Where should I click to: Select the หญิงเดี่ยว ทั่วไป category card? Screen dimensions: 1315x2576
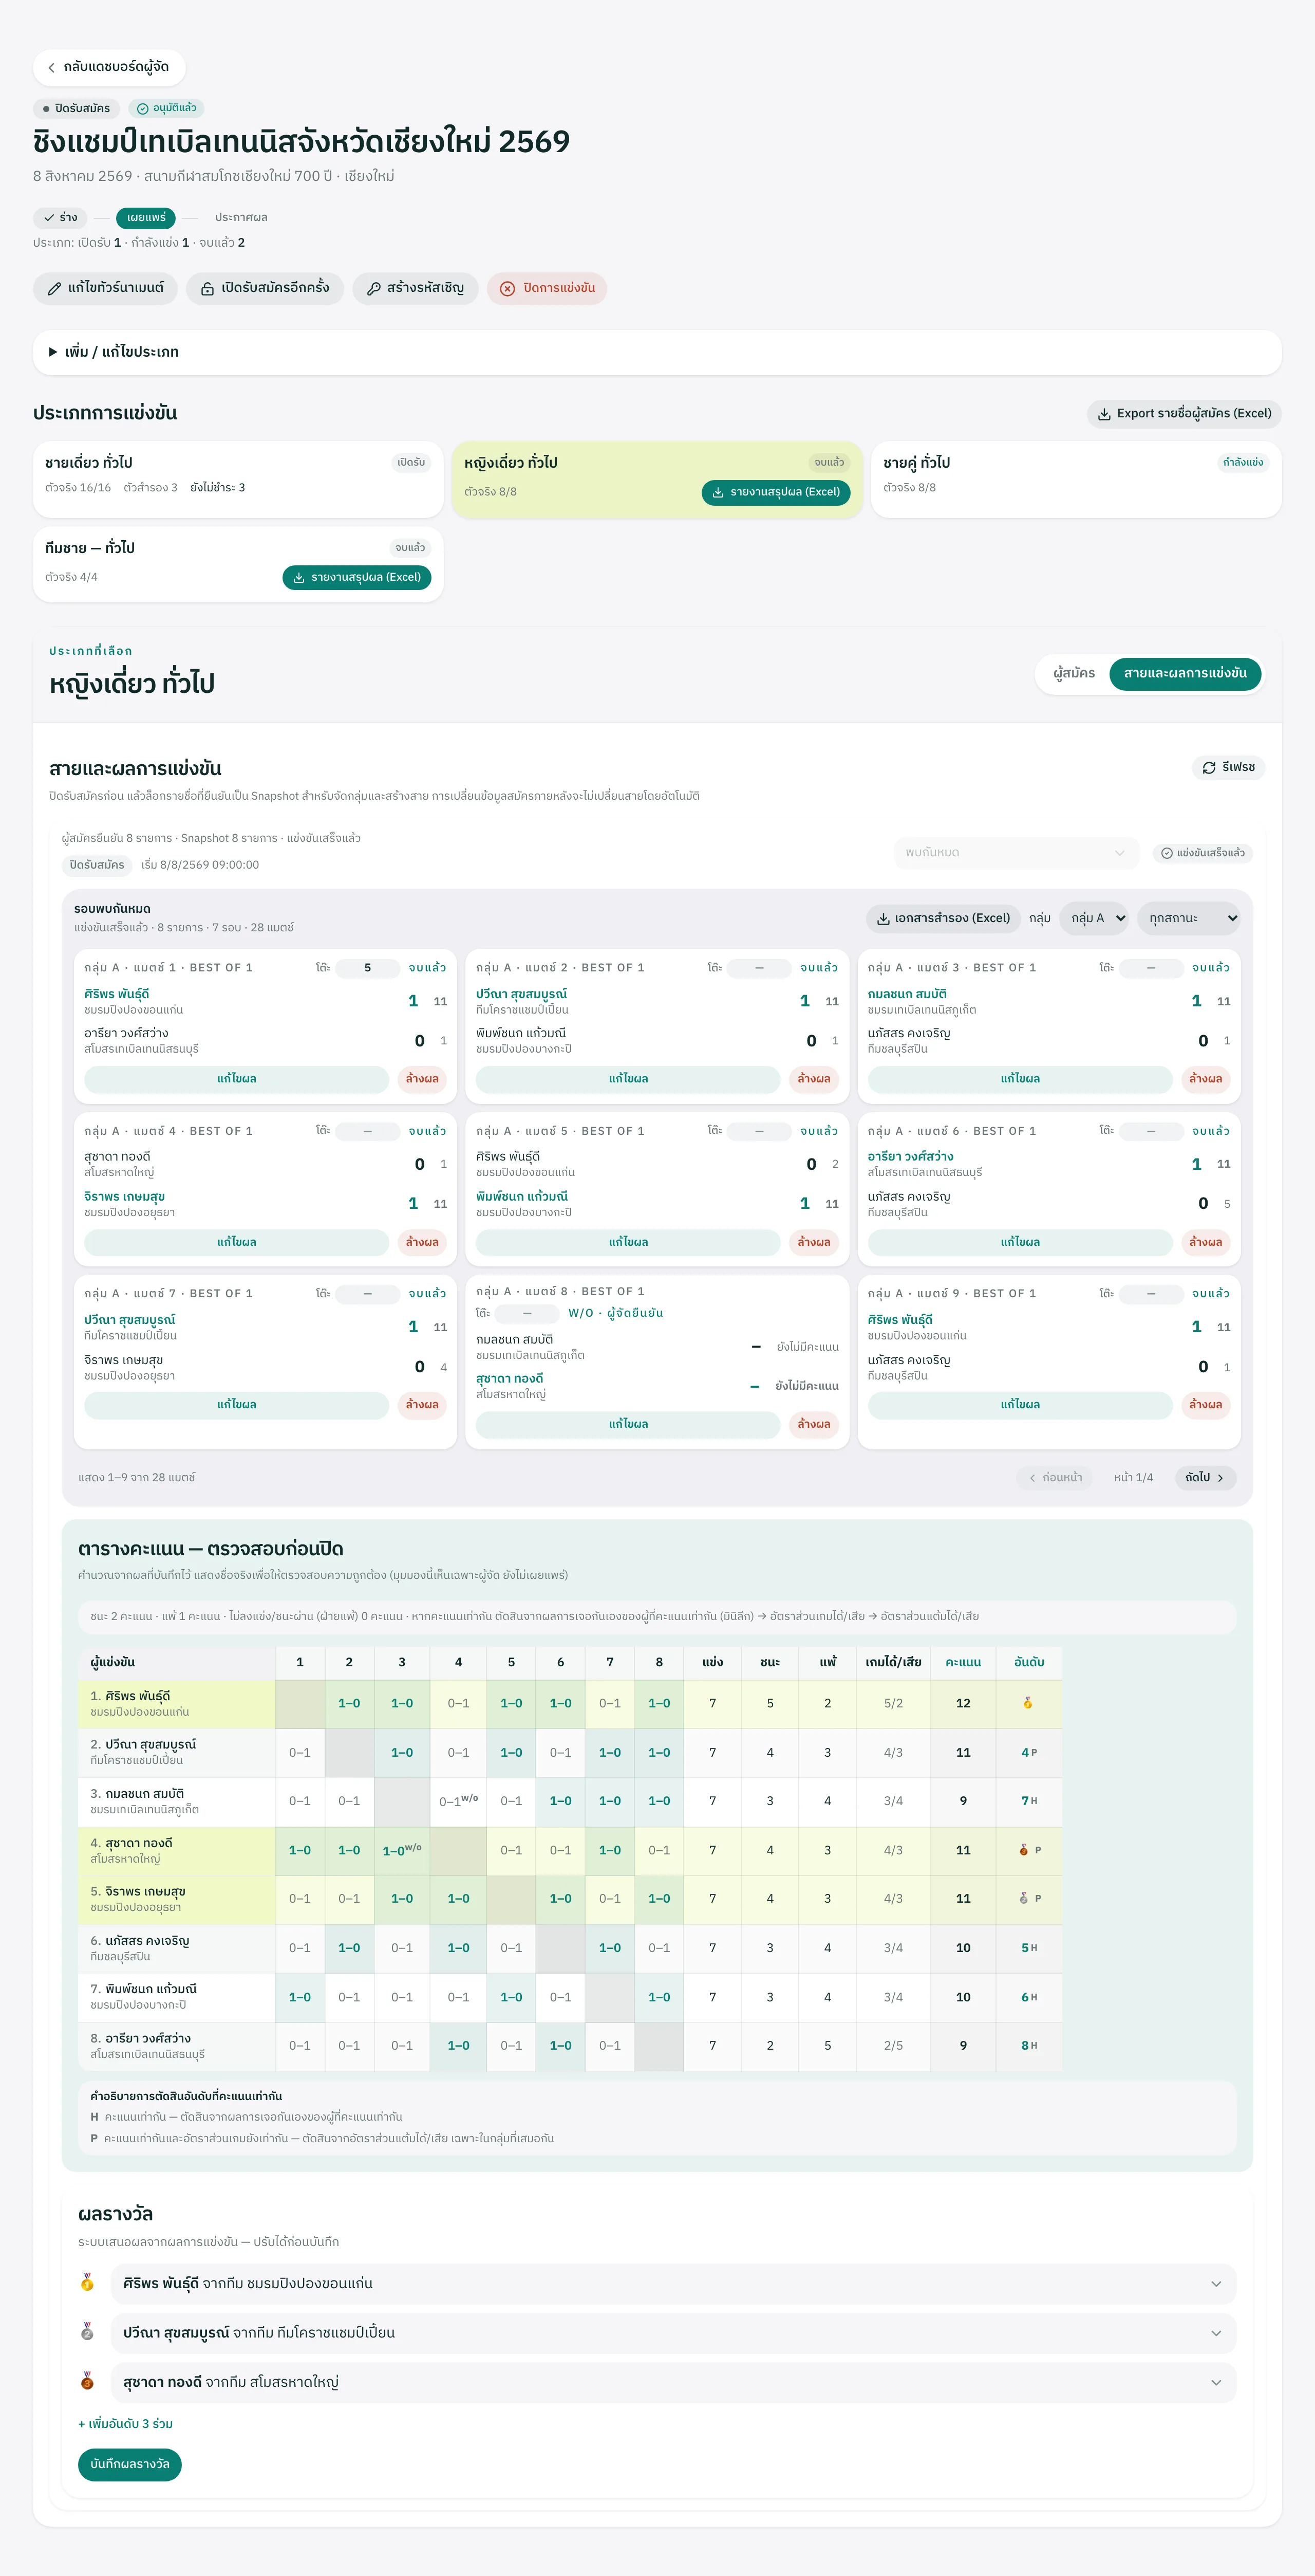coord(656,479)
